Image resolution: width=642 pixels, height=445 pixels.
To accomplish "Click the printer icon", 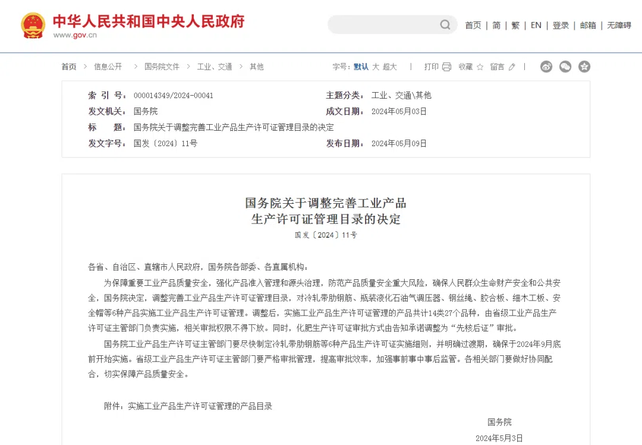I will (446, 67).
